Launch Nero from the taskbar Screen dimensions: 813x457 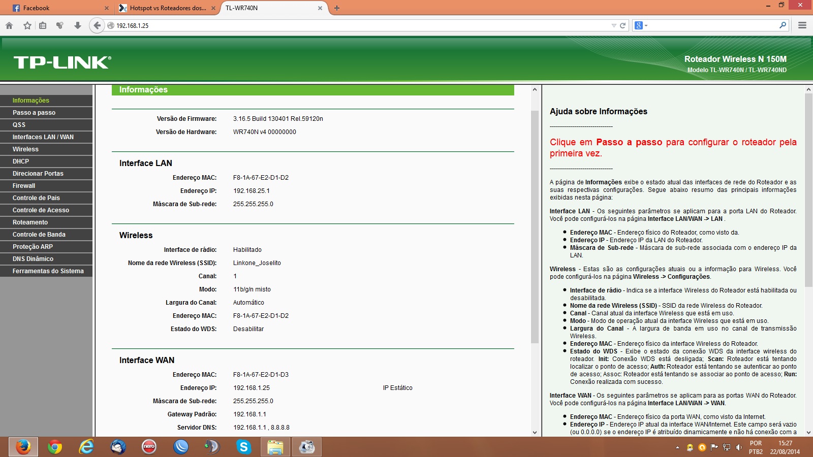[149, 447]
